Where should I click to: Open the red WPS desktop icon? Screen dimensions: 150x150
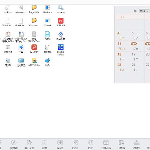click(61, 21)
